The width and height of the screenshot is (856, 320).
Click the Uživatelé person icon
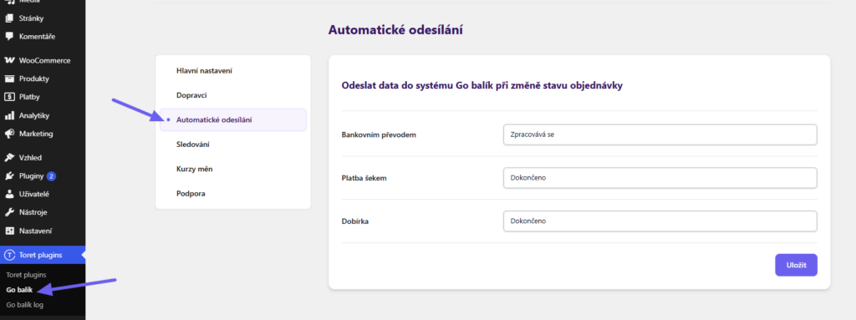[8, 194]
